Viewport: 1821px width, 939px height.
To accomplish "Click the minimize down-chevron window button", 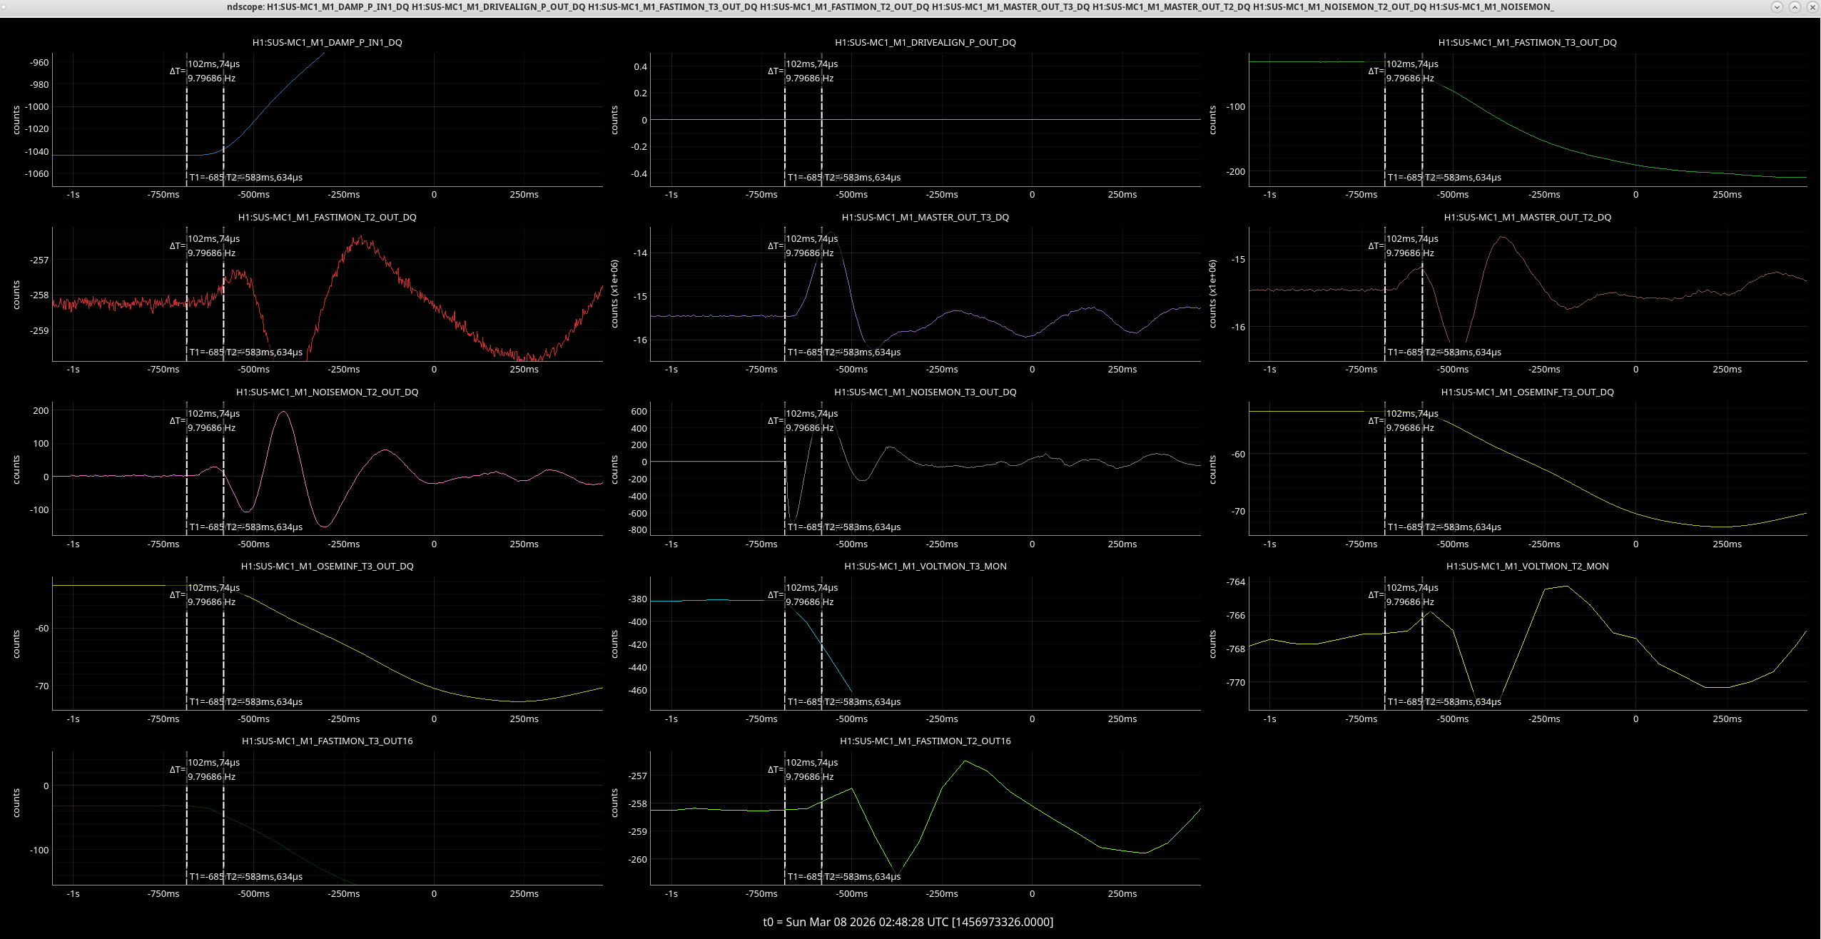I will coord(1777,6).
